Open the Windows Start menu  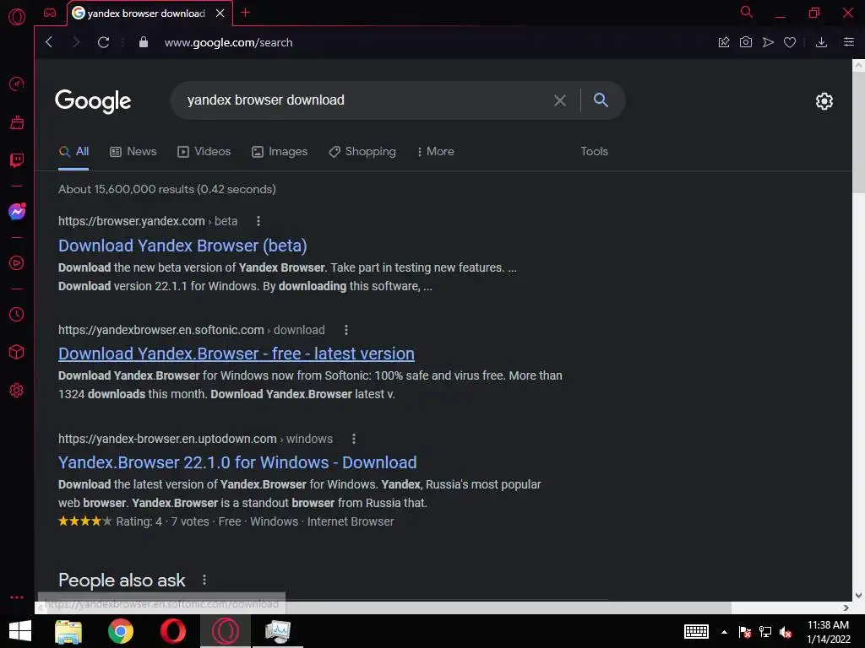20,631
